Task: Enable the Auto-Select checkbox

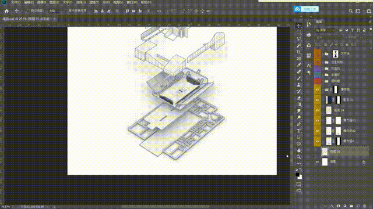Action: pyautogui.click(x=29, y=11)
